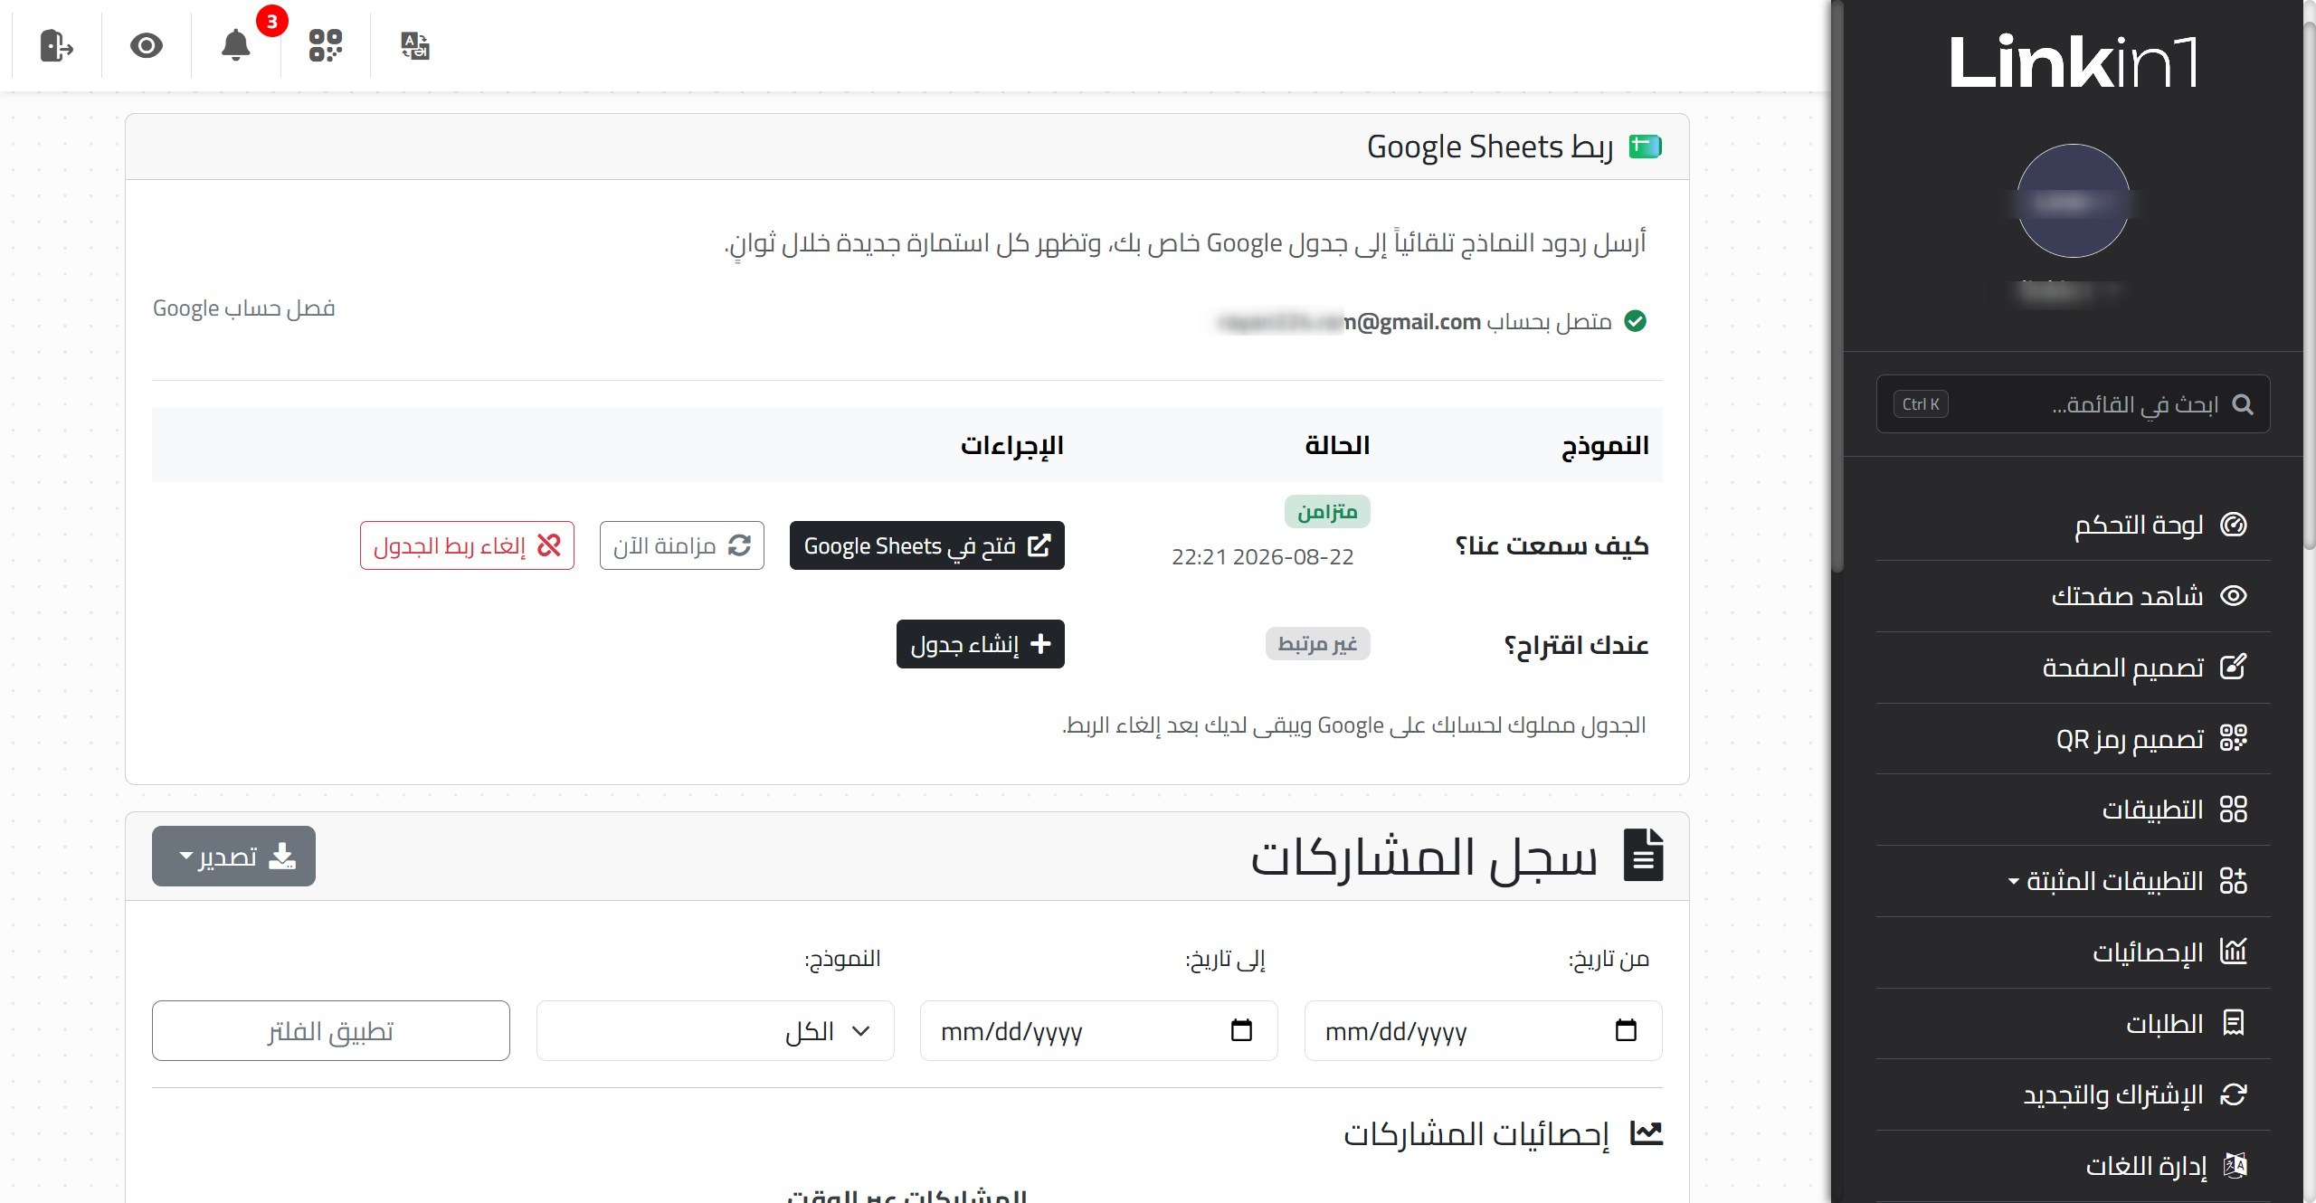This screenshot has height=1203, width=2316.
Task: Click the green connected checkmark icon
Action: click(1636, 321)
